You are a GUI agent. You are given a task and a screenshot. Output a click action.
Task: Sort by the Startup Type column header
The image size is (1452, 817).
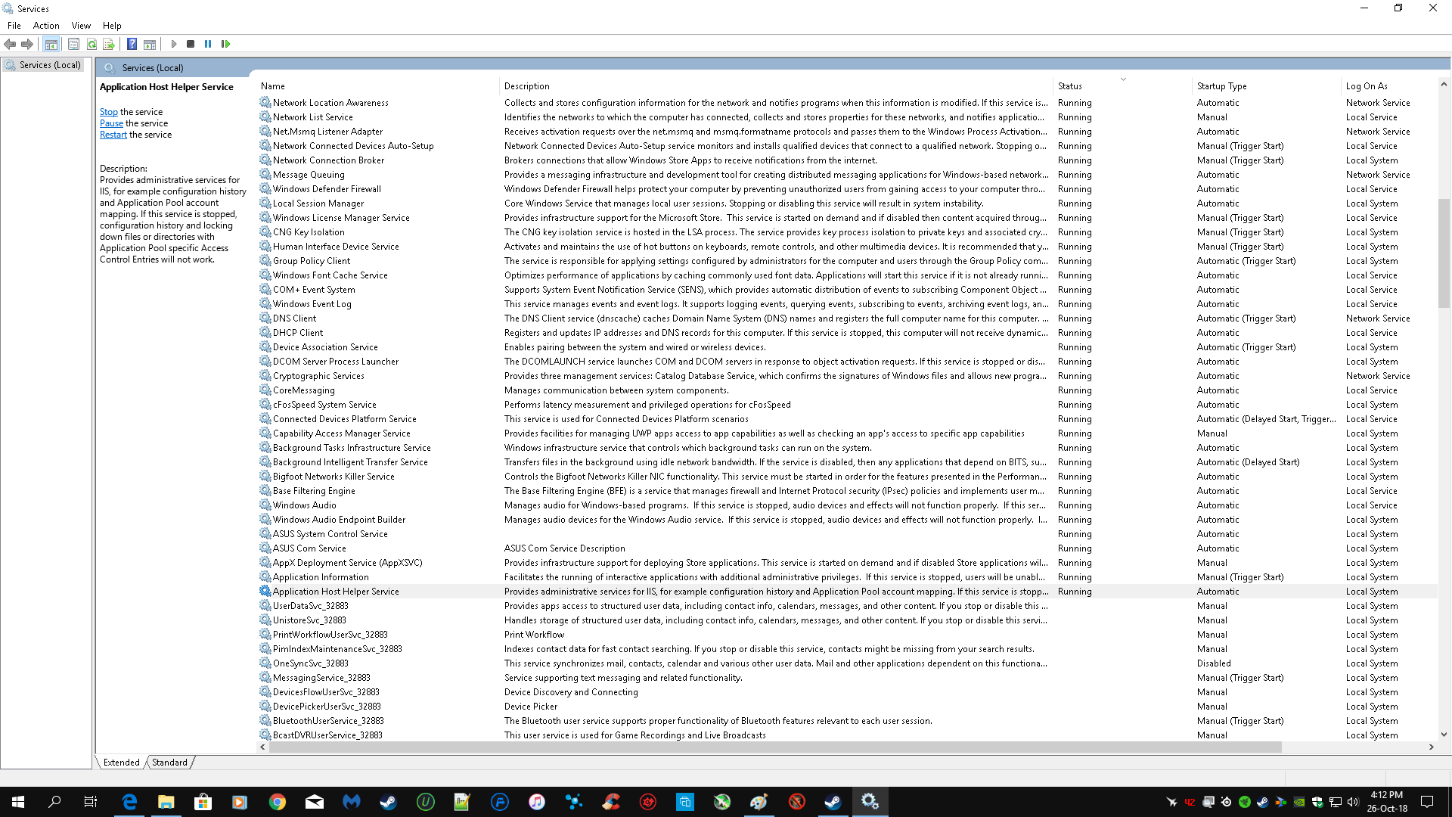click(x=1221, y=86)
